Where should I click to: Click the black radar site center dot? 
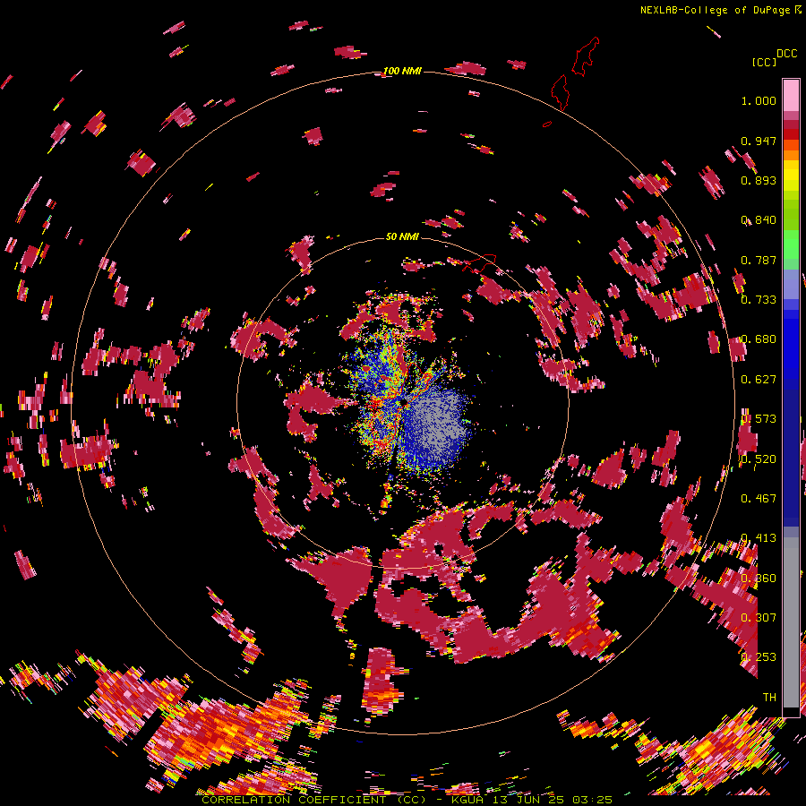[404, 402]
